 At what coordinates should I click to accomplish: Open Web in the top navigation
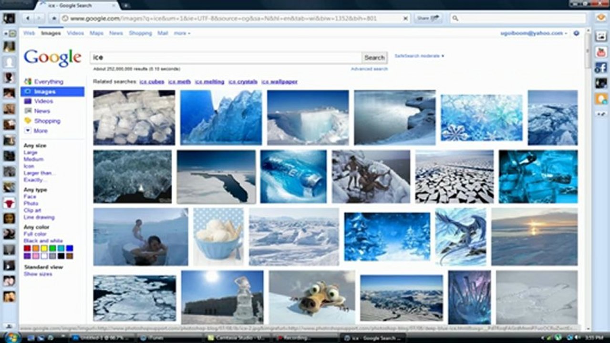pyautogui.click(x=29, y=33)
